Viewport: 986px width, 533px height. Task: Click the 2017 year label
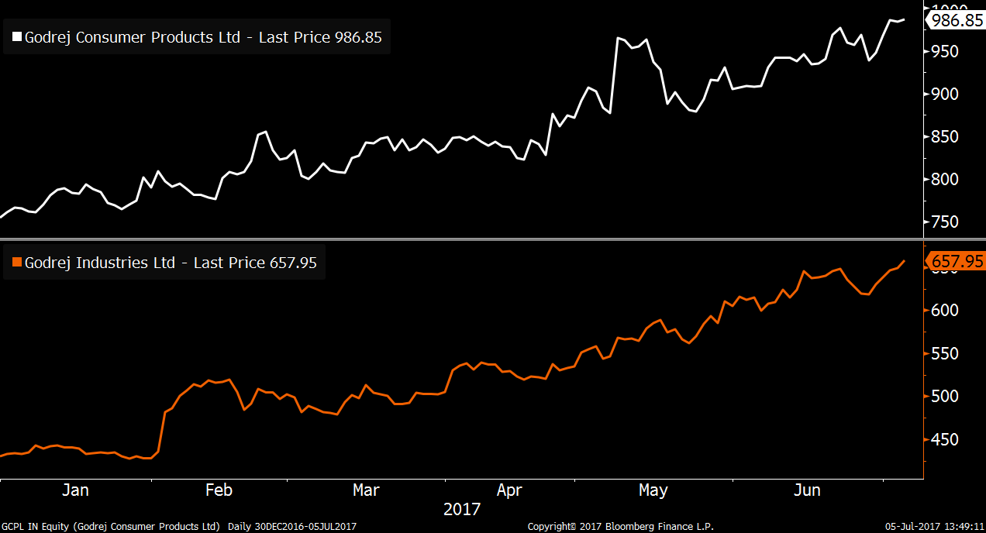[462, 510]
